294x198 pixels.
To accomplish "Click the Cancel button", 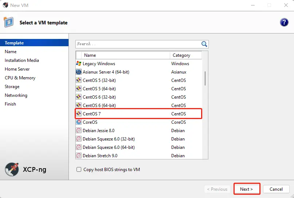I will pyautogui.click(x=276, y=189).
